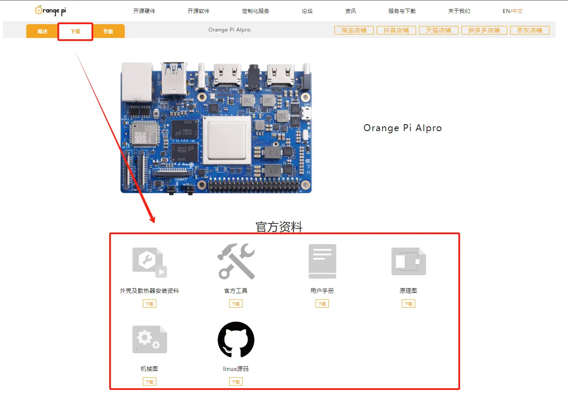
Task: Visit the 抖音店铺 store
Action: (396, 30)
